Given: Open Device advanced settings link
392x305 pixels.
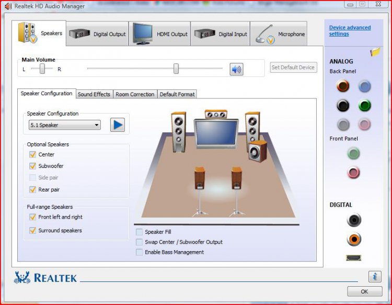Looking at the screenshot, I should (350, 30).
